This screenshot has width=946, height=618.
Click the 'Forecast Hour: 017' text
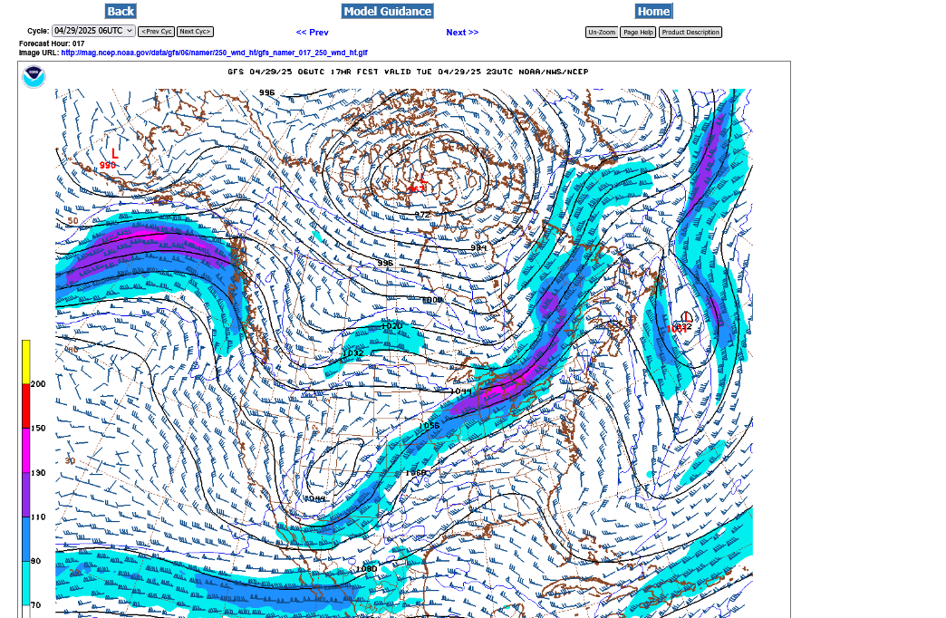tap(52, 43)
